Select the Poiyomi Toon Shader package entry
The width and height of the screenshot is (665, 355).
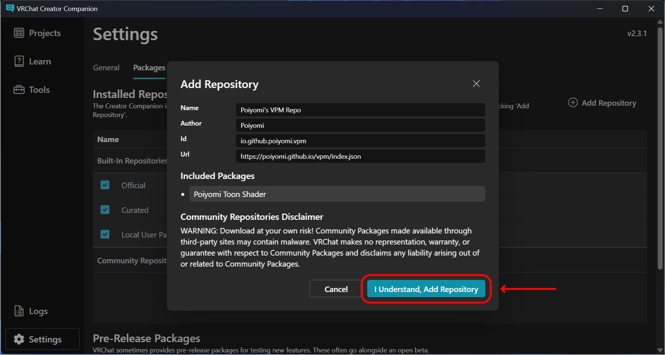coord(337,194)
